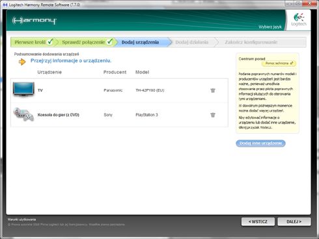Screen dimensions: 319x239
Task: Click the Centrum porad heading
Action: [x=252, y=58]
